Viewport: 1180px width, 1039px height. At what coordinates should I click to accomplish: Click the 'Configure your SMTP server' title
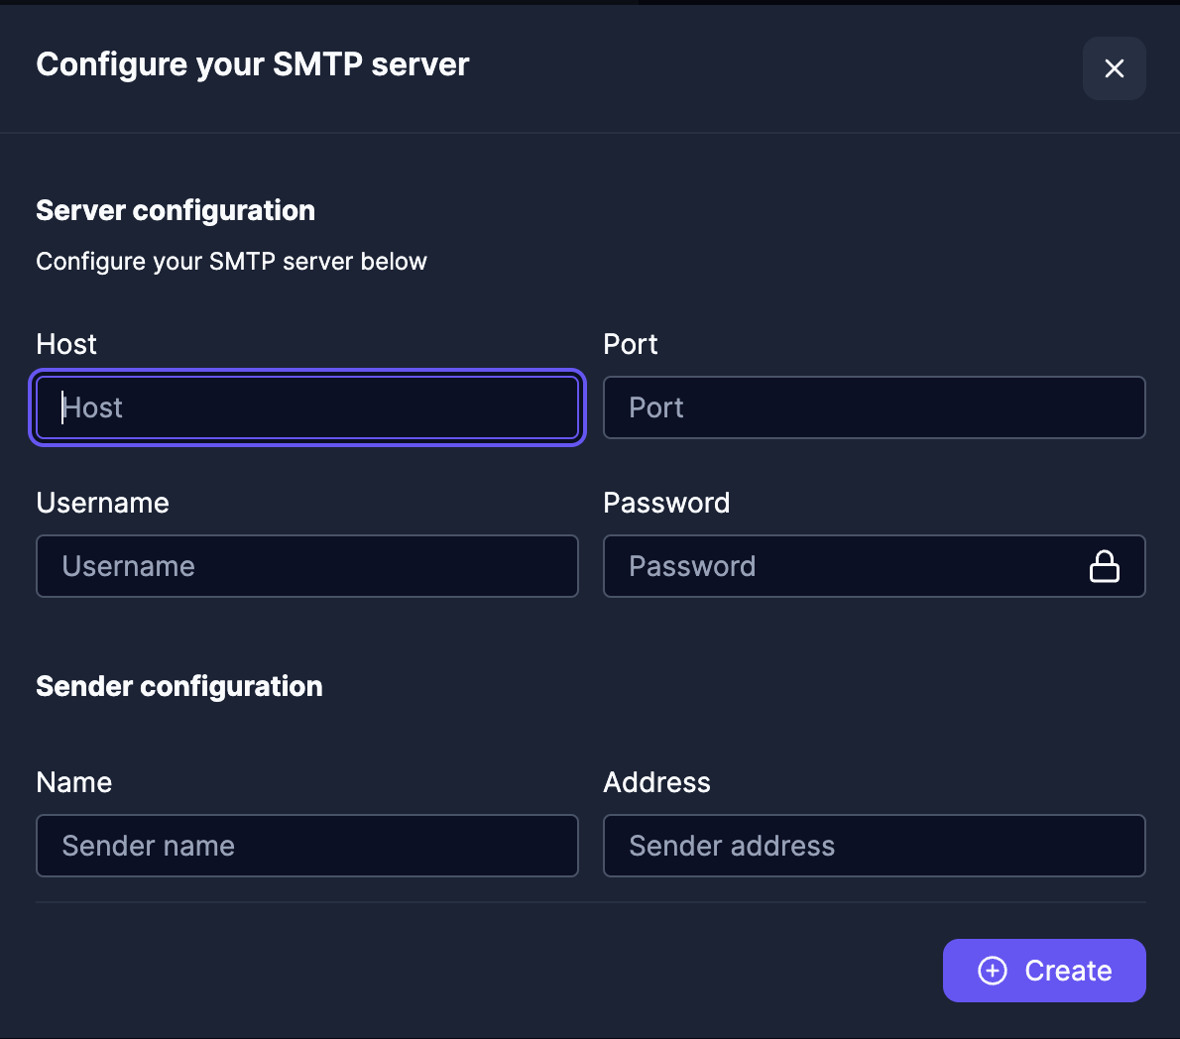pyautogui.click(x=253, y=64)
